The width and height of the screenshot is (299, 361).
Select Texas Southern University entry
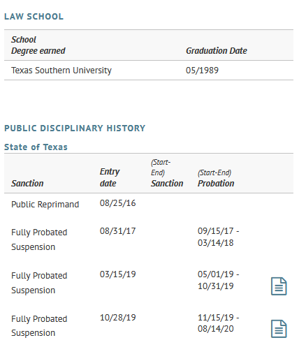click(61, 71)
